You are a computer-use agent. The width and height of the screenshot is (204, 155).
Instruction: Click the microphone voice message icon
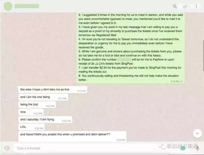pos(198,148)
